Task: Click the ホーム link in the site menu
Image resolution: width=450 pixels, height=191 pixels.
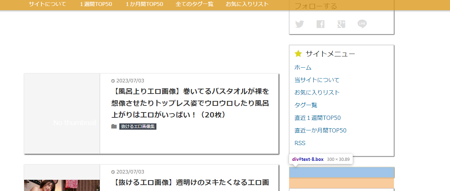Action: 303,68
